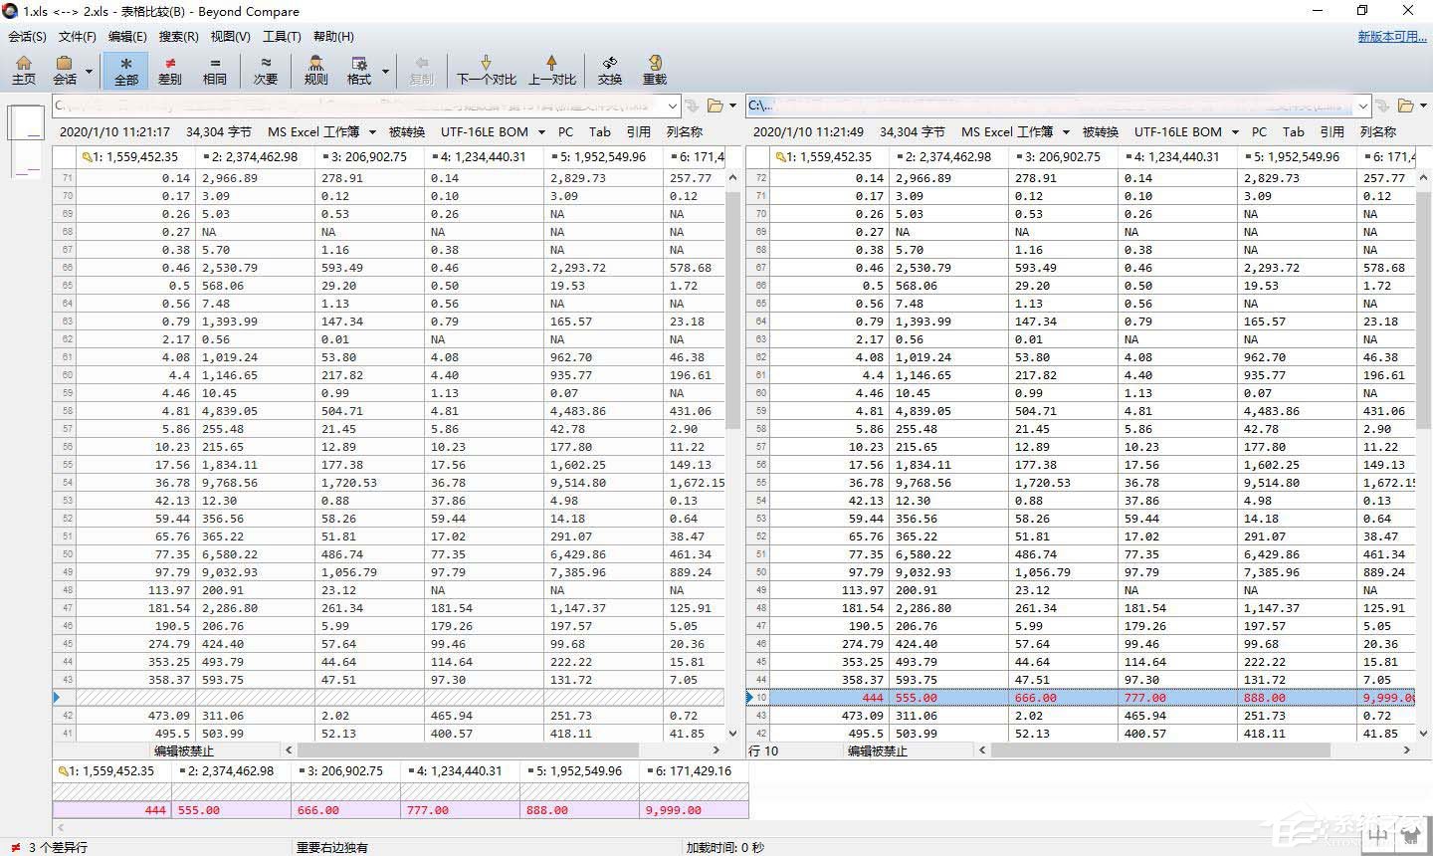Toggle the 次要 minor differences filter
1433x856 pixels.
265,70
